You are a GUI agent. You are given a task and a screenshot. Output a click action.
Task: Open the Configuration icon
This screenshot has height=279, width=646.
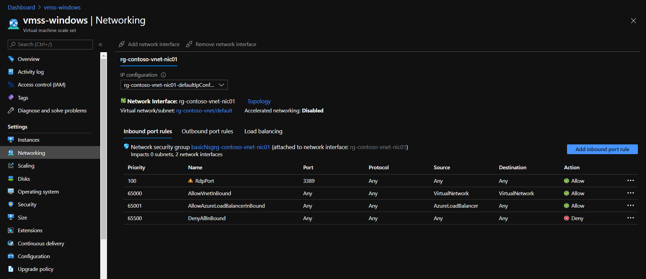click(11, 256)
